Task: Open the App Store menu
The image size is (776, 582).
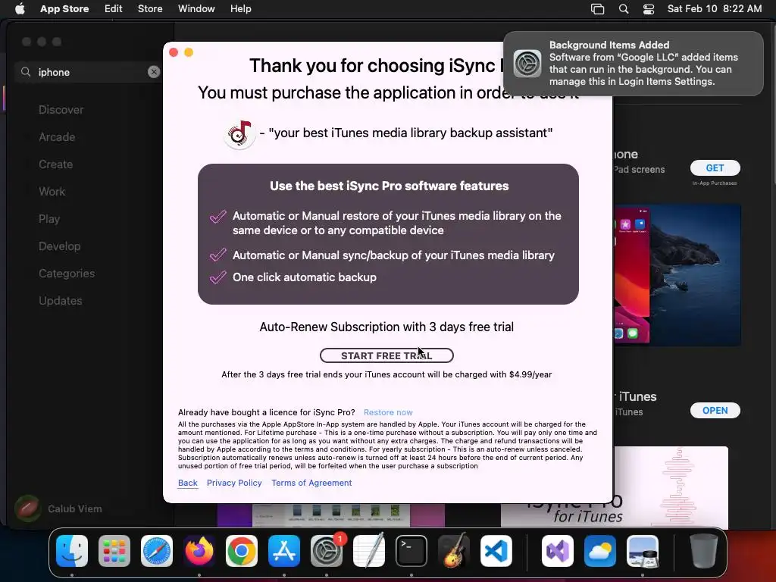Action: click(64, 9)
